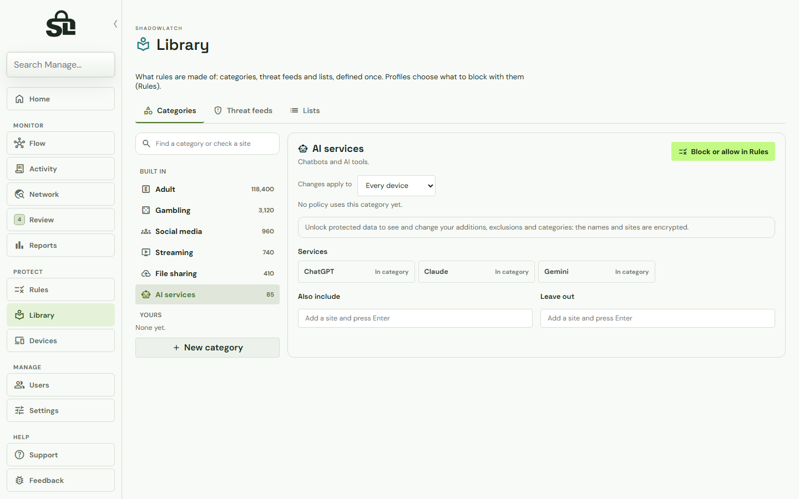
Task: Toggle the Gemini service in category
Action: click(x=596, y=272)
